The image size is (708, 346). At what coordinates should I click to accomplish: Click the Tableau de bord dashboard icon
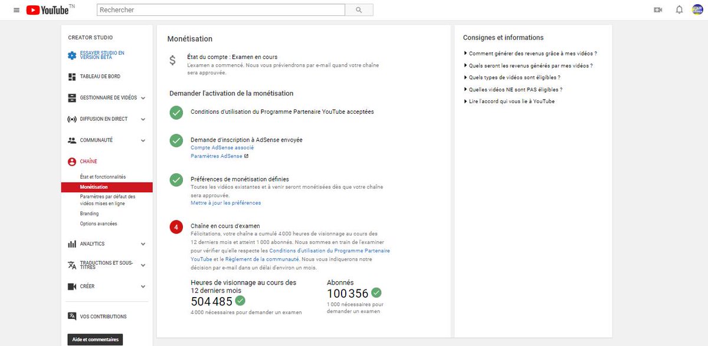(72, 77)
